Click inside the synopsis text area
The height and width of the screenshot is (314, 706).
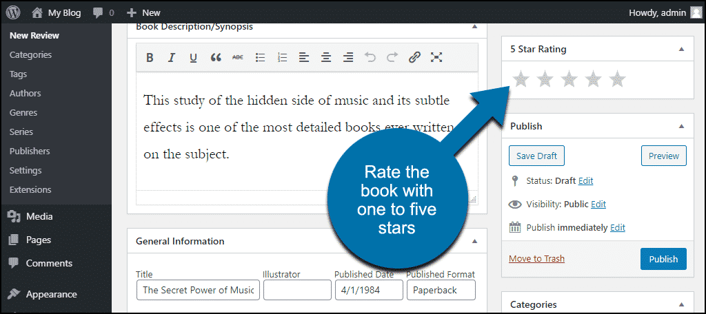307,130
